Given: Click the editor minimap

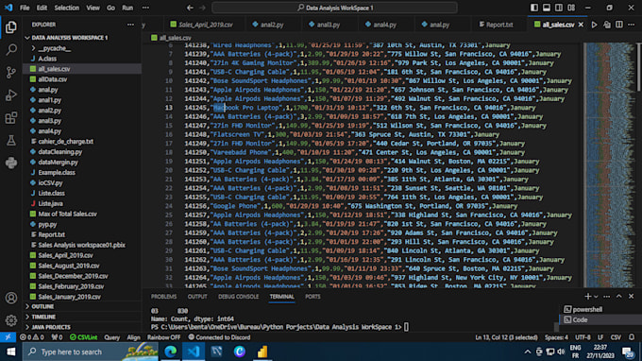Looking at the screenshot, I should click(609, 163).
